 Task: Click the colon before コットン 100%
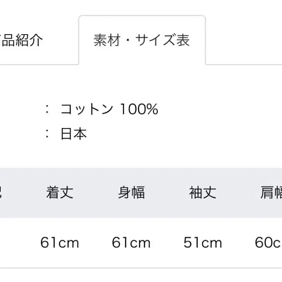click(x=47, y=110)
